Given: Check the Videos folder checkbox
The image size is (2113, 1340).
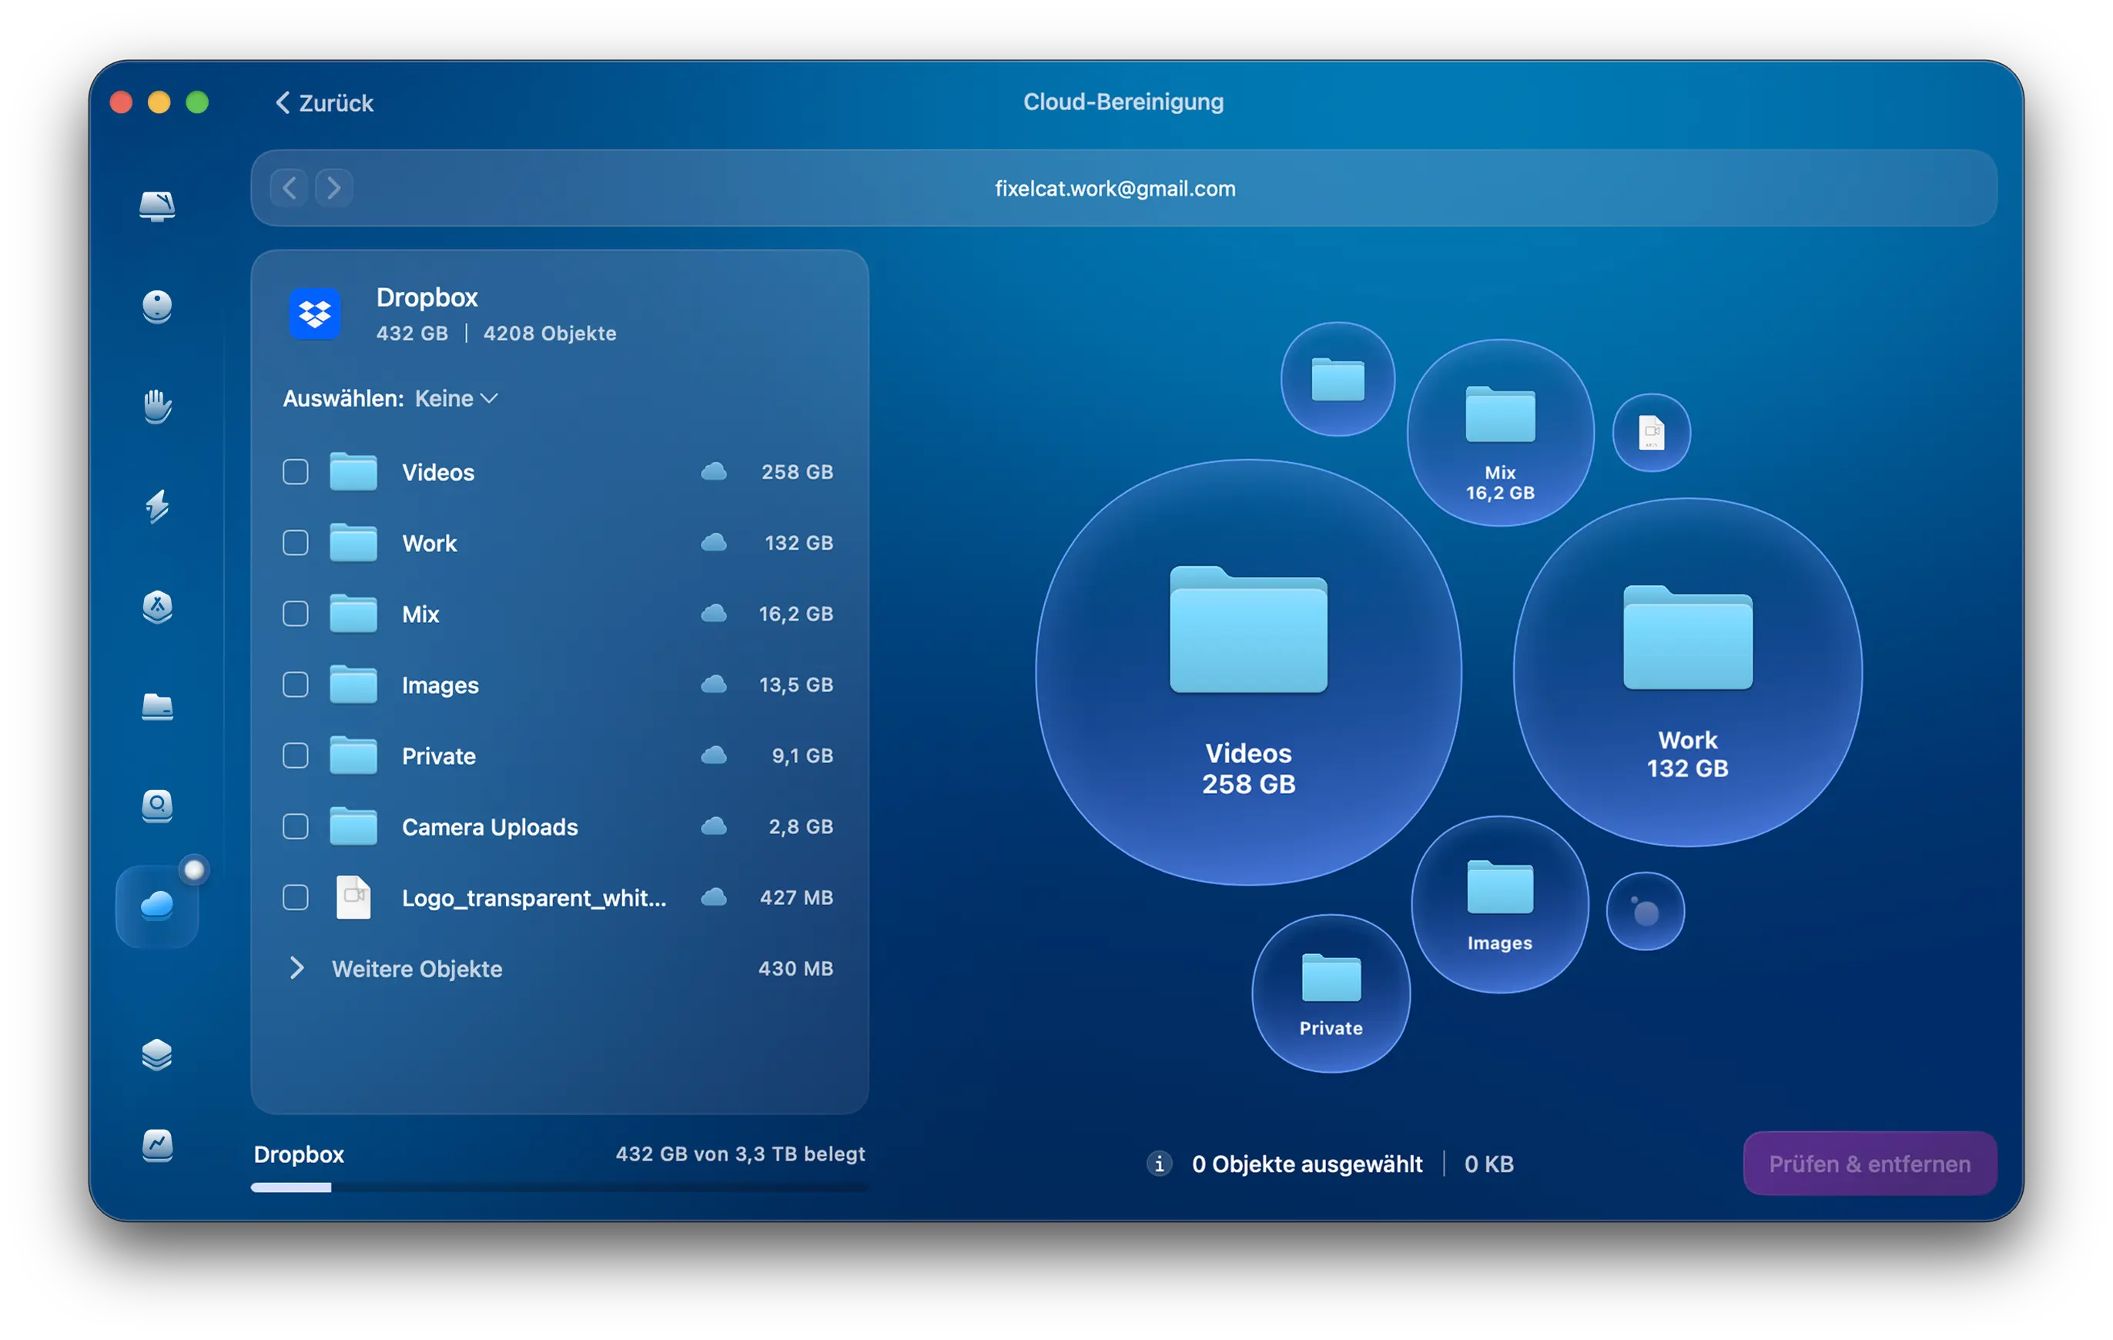Looking at the screenshot, I should pyautogui.click(x=296, y=472).
